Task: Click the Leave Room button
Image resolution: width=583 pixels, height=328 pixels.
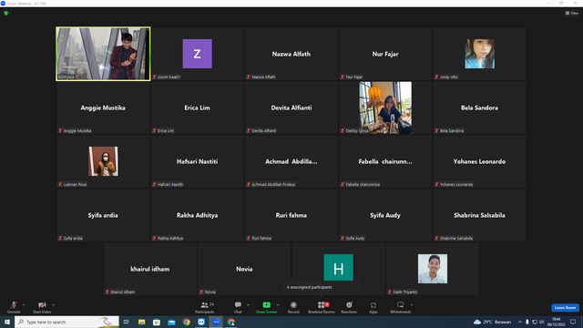Action: tap(565, 308)
